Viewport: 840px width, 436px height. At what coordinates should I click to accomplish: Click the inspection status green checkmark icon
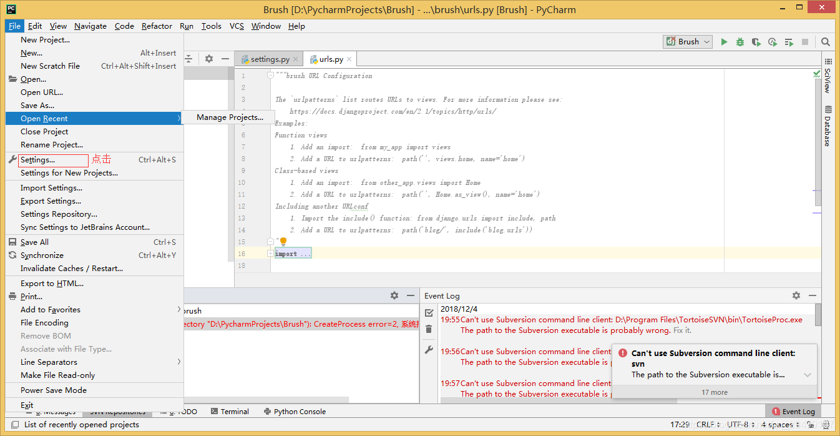pos(817,74)
